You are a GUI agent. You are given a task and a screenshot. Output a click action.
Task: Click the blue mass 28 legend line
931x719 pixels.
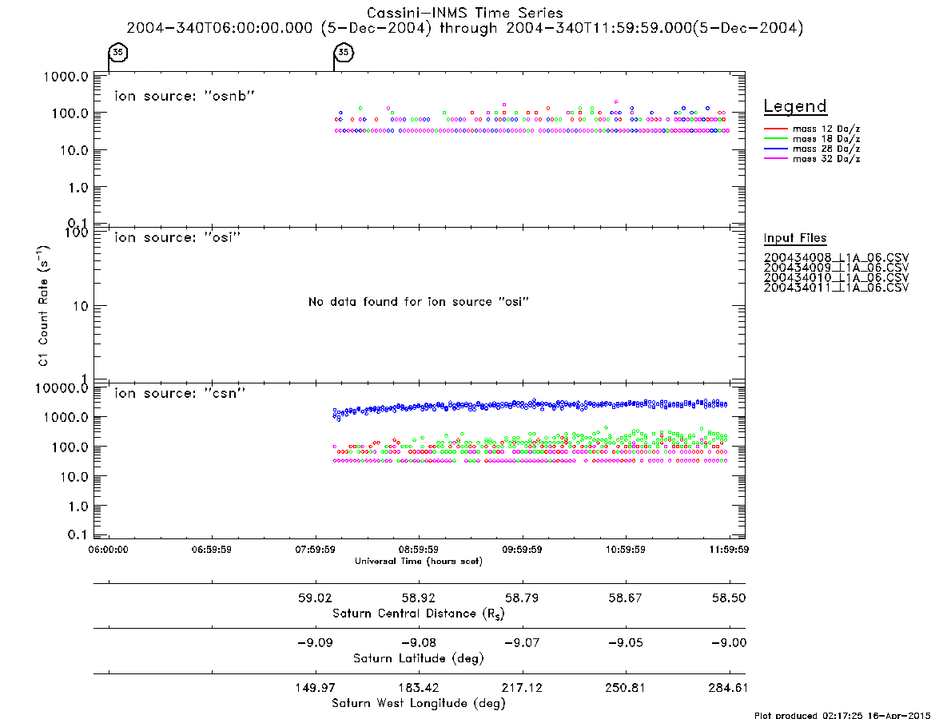pos(775,149)
